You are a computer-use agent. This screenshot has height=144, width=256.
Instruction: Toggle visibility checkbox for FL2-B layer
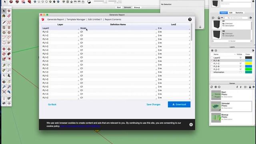tap(240, 66)
